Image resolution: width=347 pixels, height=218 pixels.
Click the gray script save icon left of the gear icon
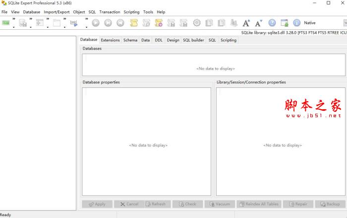tap(183, 23)
